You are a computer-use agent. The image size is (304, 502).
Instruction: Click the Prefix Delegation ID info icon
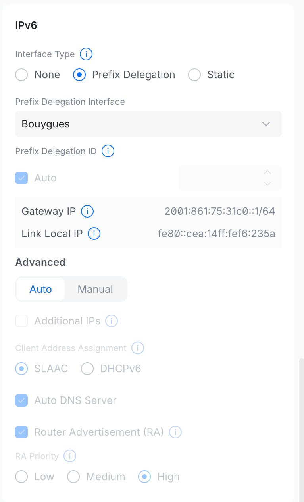pyautogui.click(x=108, y=151)
